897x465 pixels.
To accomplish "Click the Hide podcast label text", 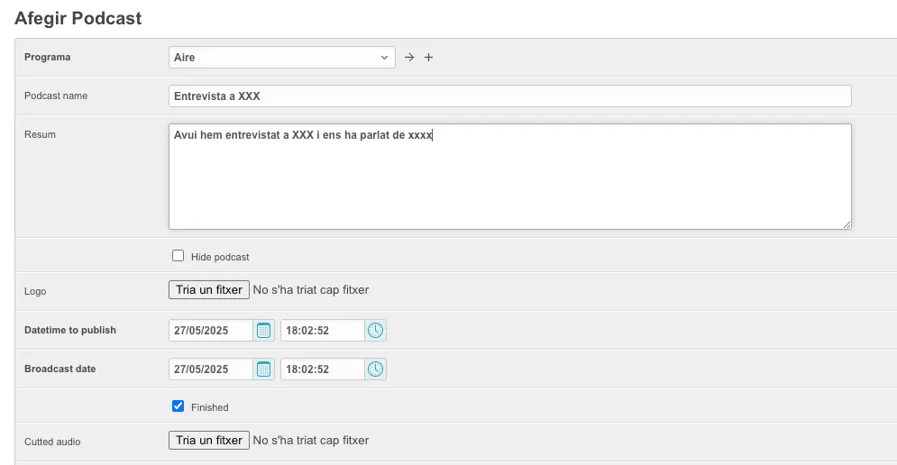I will [x=220, y=257].
